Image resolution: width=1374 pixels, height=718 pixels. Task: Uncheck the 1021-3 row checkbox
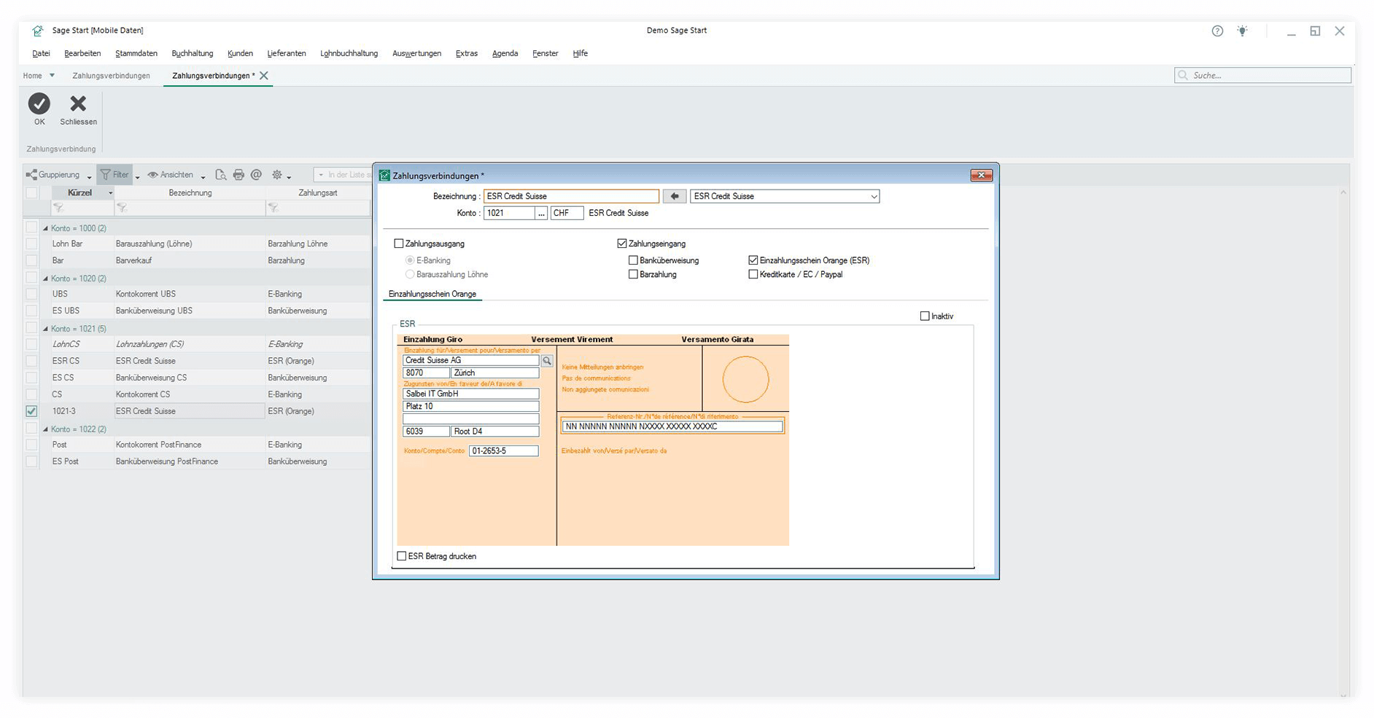pos(31,411)
